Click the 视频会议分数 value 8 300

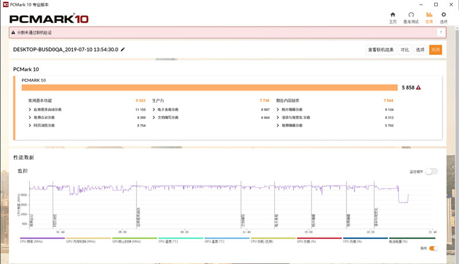(141, 117)
